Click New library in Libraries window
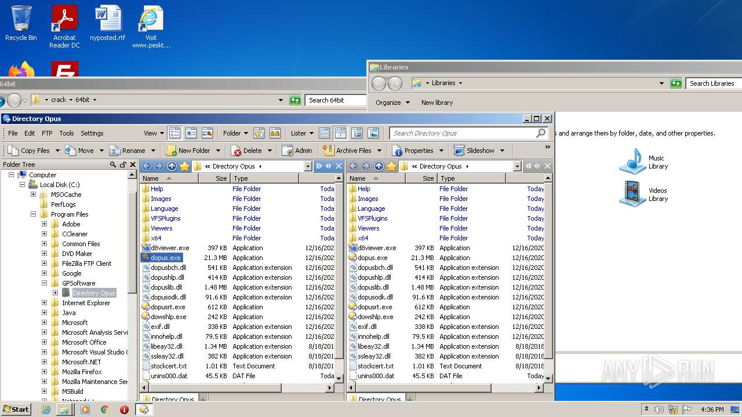 point(437,103)
